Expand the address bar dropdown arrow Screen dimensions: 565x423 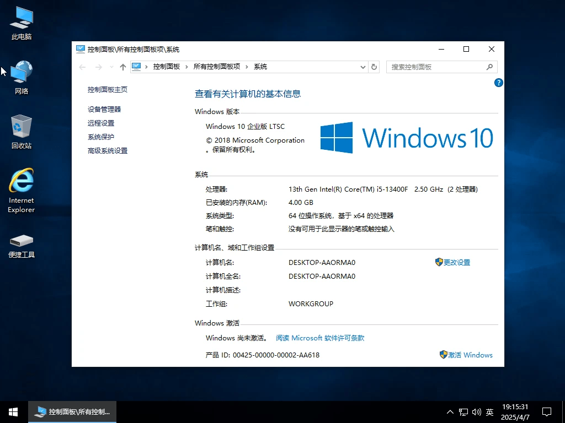coord(363,66)
